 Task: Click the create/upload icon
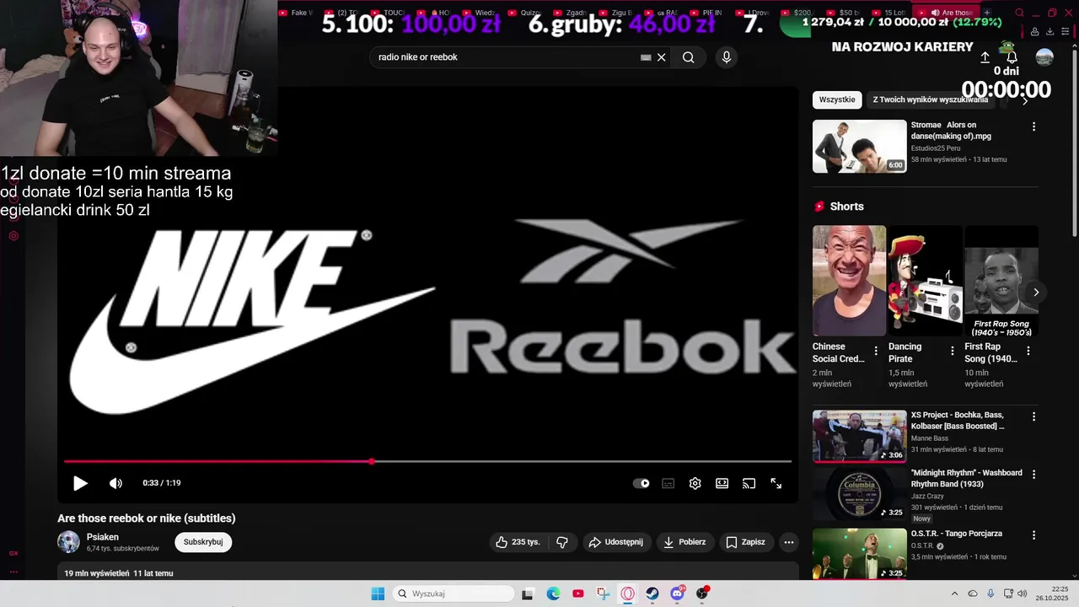985,57
